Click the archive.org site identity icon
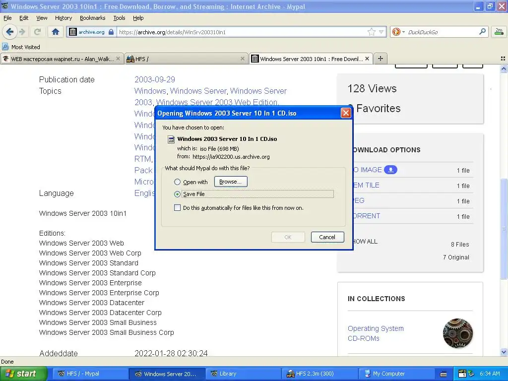The image size is (508, 381). [x=73, y=32]
